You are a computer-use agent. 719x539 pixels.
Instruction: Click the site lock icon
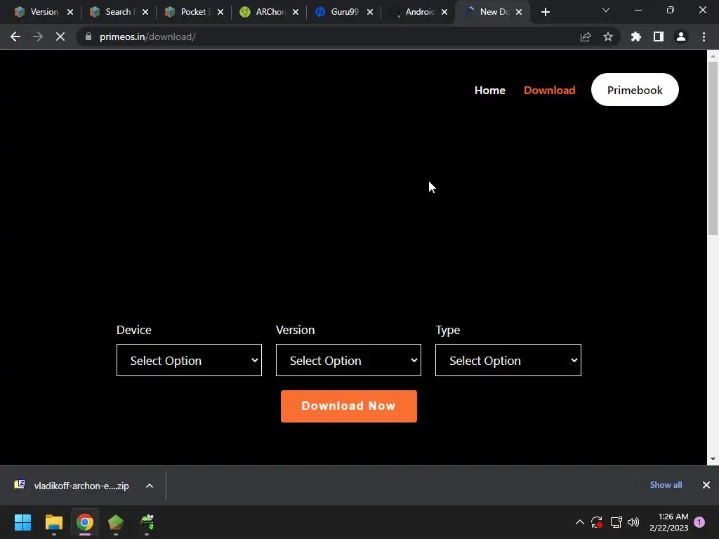[88, 36]
